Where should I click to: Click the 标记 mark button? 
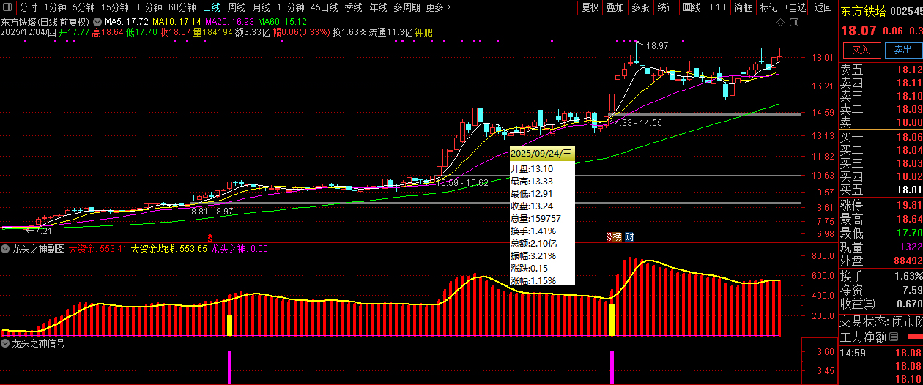(768, 7)
